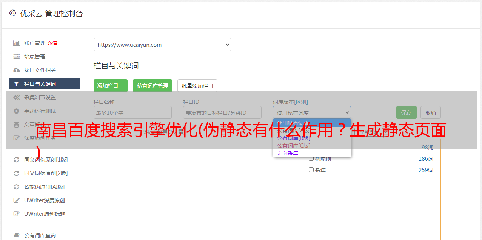Select the 栏目与关键词 filter icon
The image size is (482, 240).
pyautogui.click(x=17, y=84)
